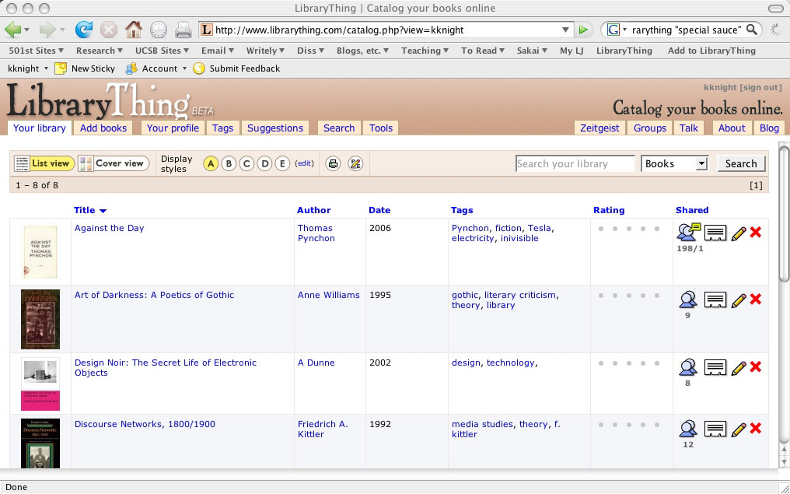Expand the 501st Sites bookmarks folder
The image size is (790, 494).
tap(37, 51)
